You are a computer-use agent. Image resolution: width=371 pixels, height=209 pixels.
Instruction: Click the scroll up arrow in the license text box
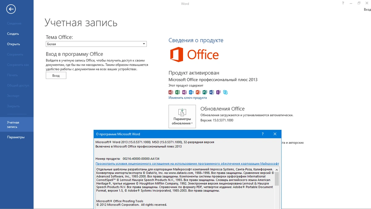coord(277,170)
